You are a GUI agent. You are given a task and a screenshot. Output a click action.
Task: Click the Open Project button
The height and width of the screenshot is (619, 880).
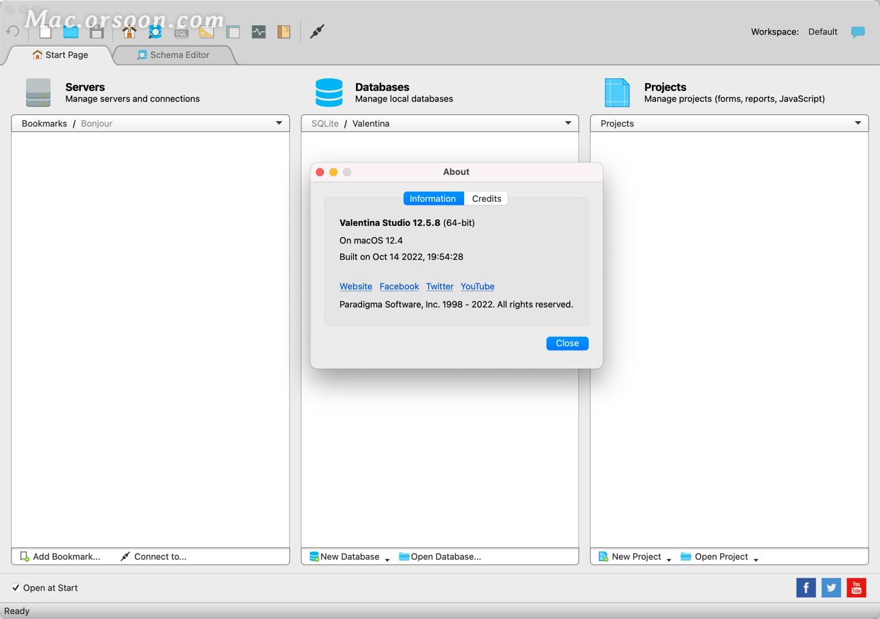[x=715, y=556]
